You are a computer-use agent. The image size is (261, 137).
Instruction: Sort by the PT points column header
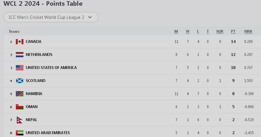tap(233, 31)
